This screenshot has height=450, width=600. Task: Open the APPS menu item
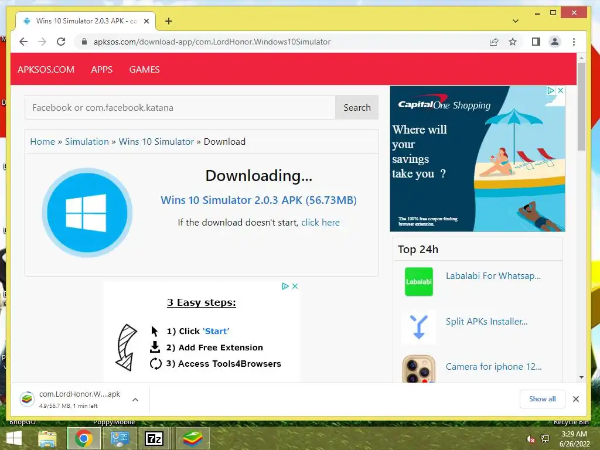102,69
